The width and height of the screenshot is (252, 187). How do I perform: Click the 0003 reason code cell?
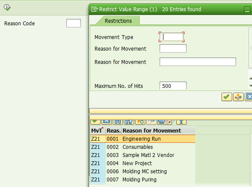[114, 155]
